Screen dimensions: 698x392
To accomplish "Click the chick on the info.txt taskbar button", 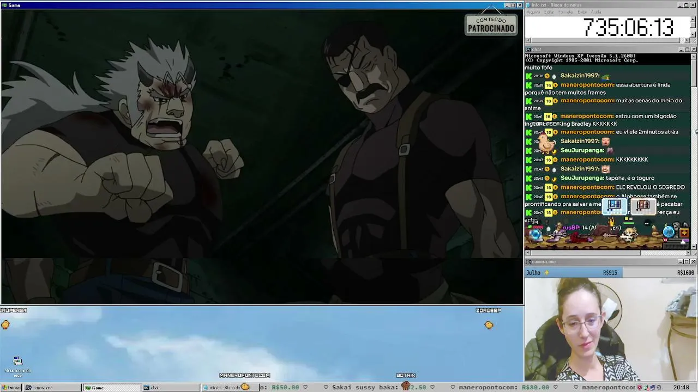I will (x=245, y=387).
